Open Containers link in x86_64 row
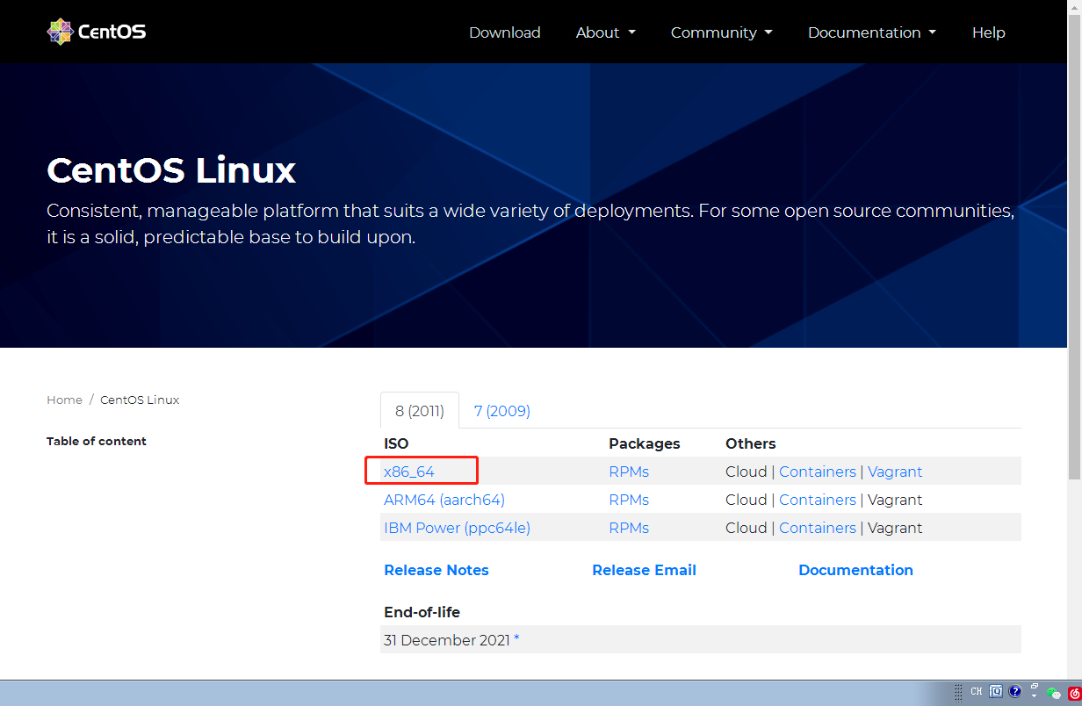1082x706 pixels. (818, 472)
